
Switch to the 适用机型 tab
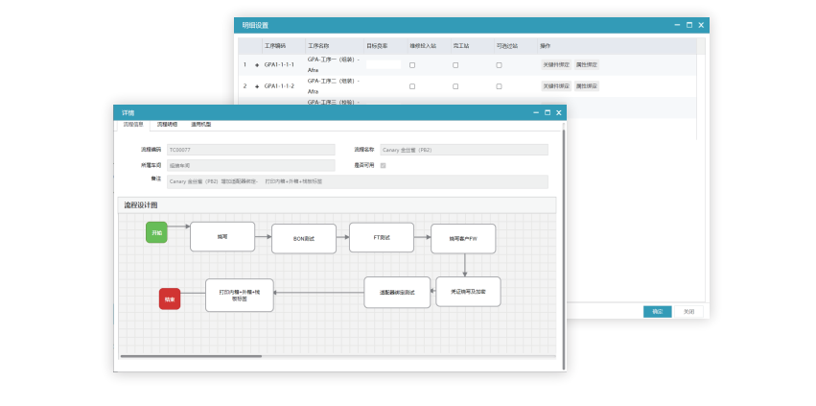[200, 125]
